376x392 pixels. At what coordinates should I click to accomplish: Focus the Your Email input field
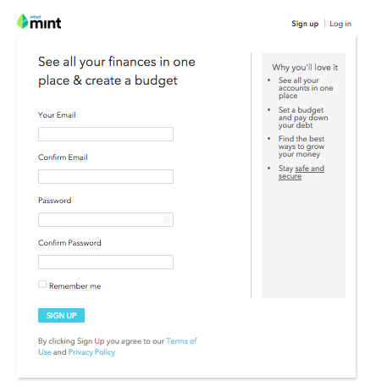pyautogui.click(x=106, y=134)
